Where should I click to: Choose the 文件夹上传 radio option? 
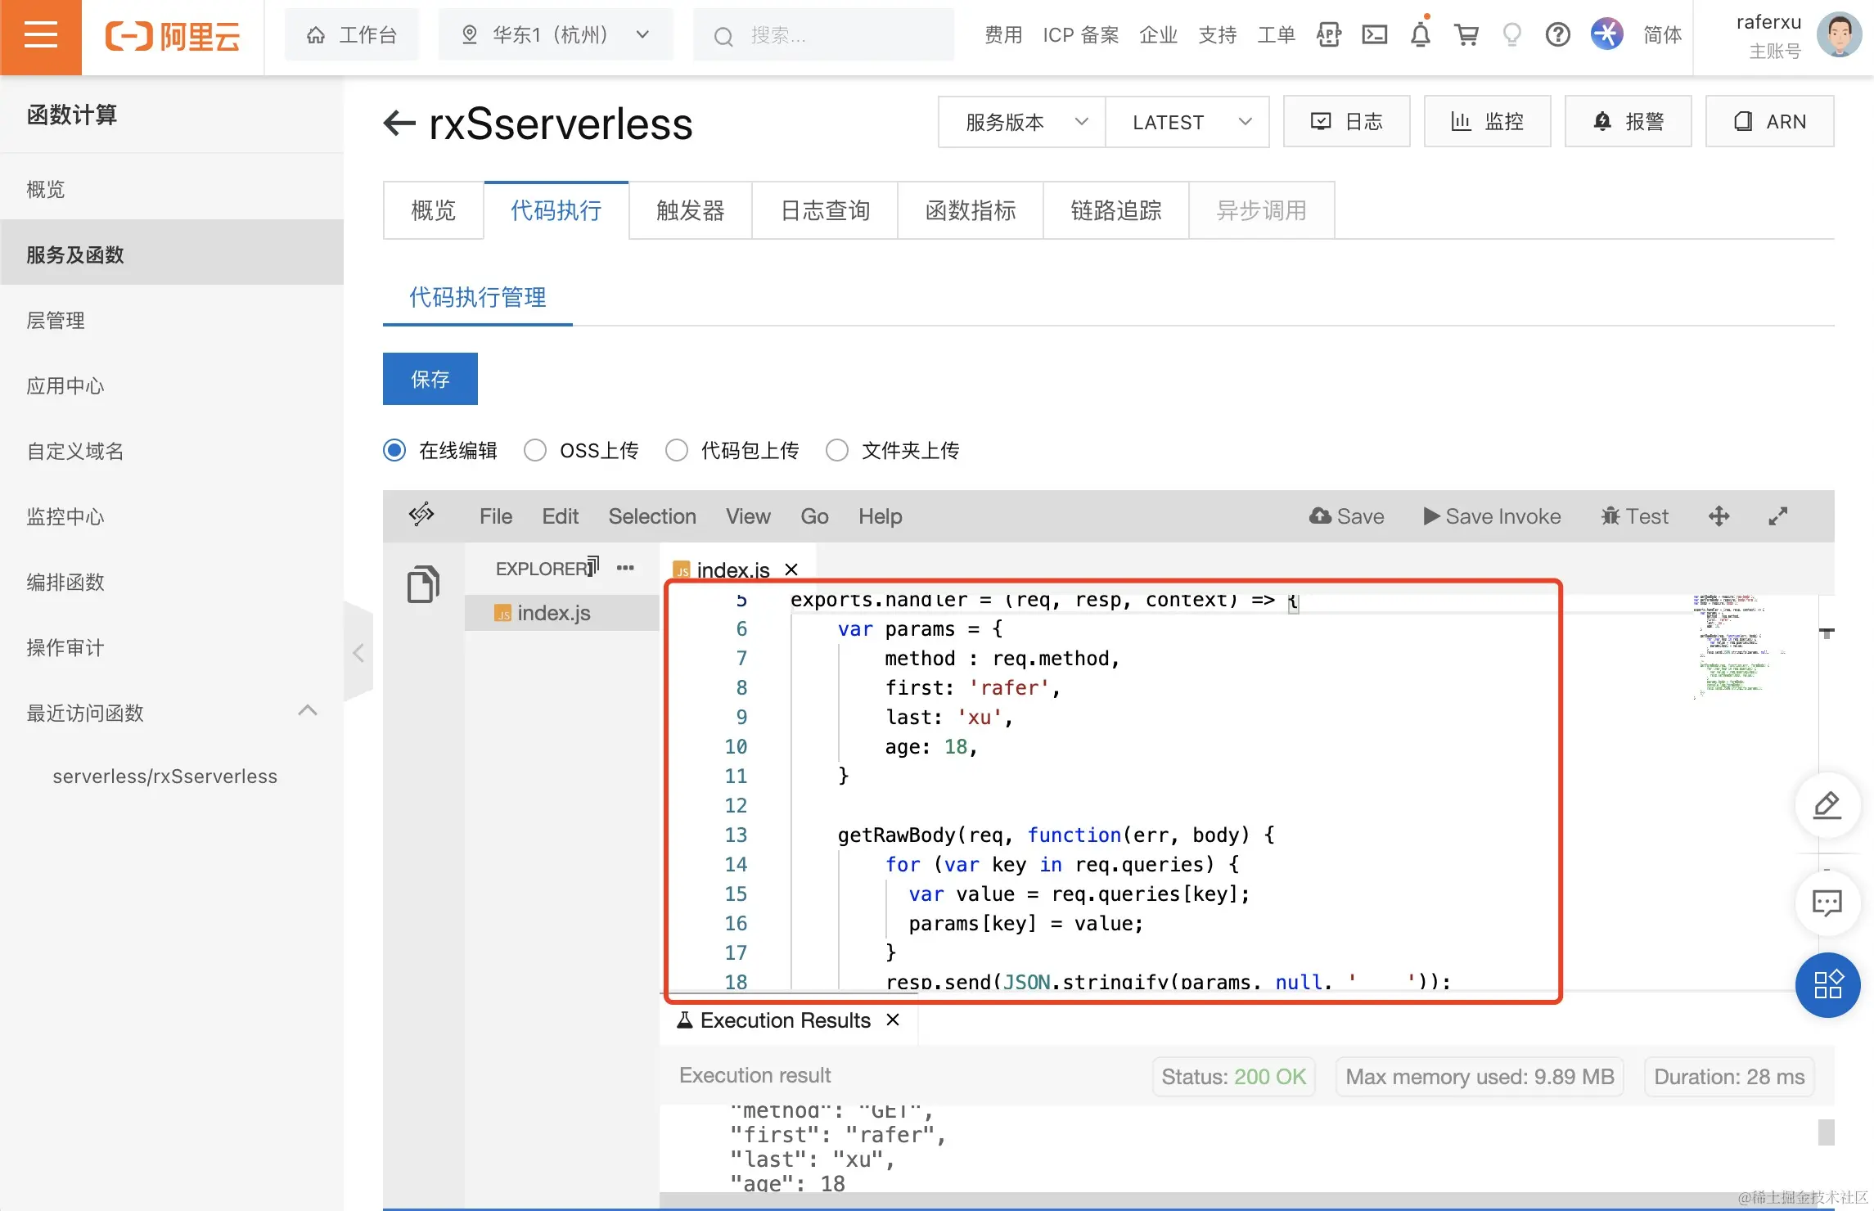(x=837, y=450)
